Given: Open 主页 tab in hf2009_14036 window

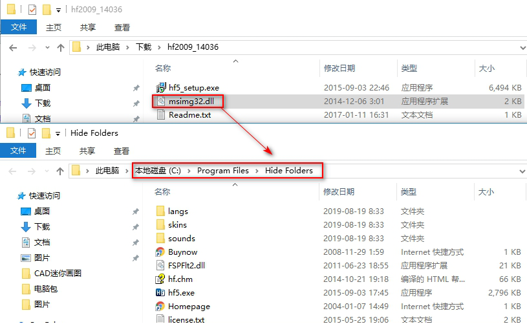Looking at the screenshot, I should (54, 27).
